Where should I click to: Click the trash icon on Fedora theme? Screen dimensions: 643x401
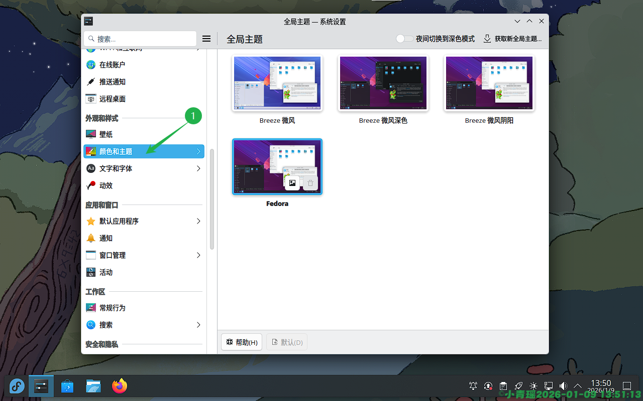point(310,183)
